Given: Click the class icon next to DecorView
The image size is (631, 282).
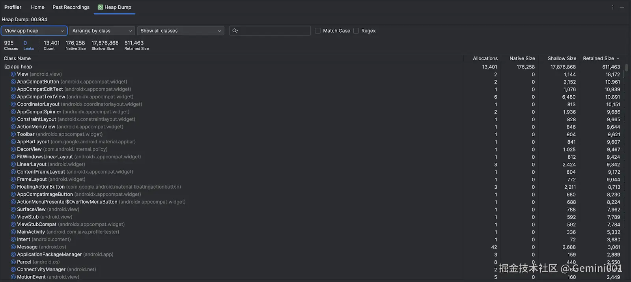Looking at the screenshot, I should tap(13, 149).
